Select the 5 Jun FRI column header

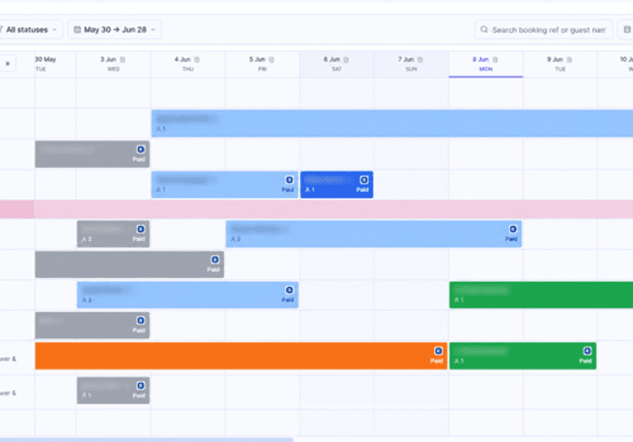[263, 64]
